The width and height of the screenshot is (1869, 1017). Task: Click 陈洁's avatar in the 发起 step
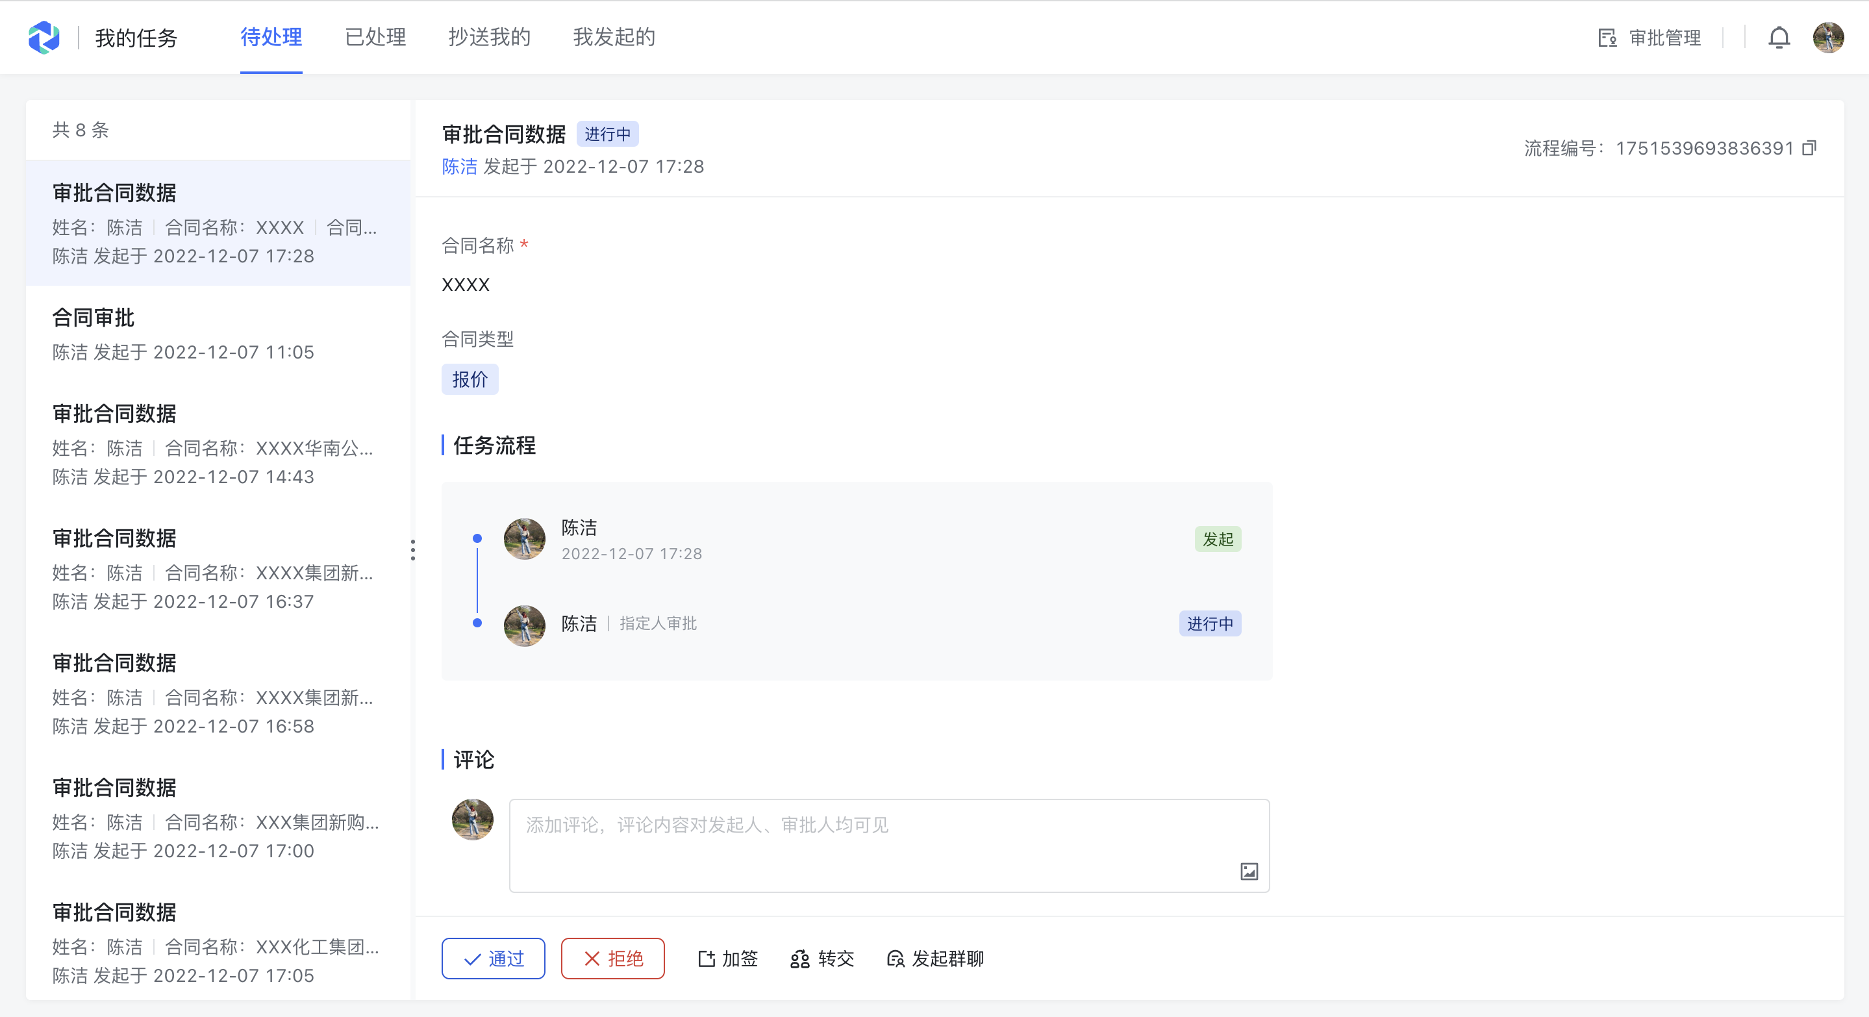(x=525, y=539)
